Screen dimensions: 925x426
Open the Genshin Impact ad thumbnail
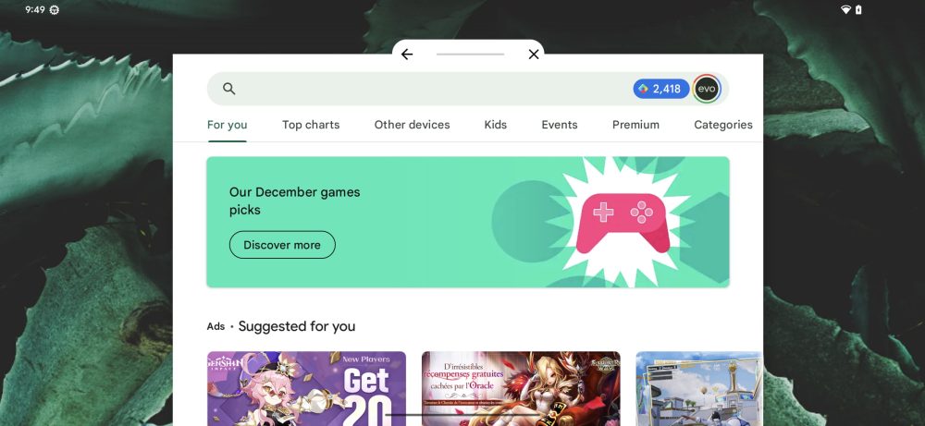coord(306,389)
